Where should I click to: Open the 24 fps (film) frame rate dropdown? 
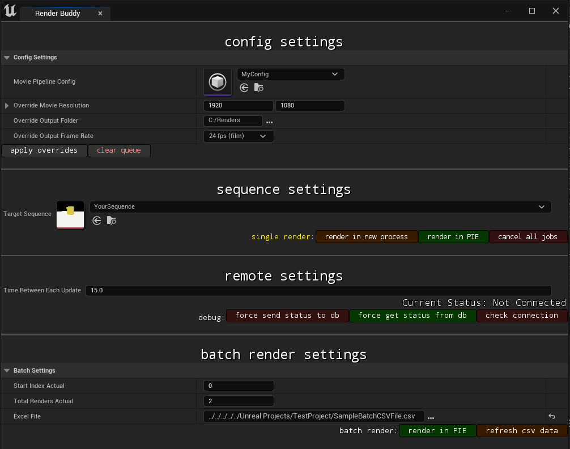[239, 136]
